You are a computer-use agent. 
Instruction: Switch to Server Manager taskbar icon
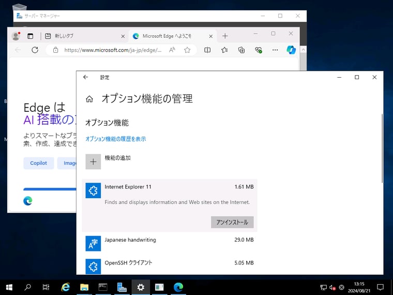click(122, 287)
